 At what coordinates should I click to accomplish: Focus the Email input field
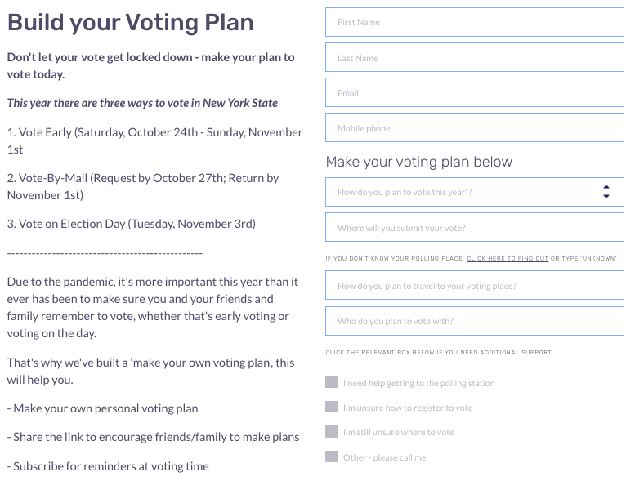(475, 92)
